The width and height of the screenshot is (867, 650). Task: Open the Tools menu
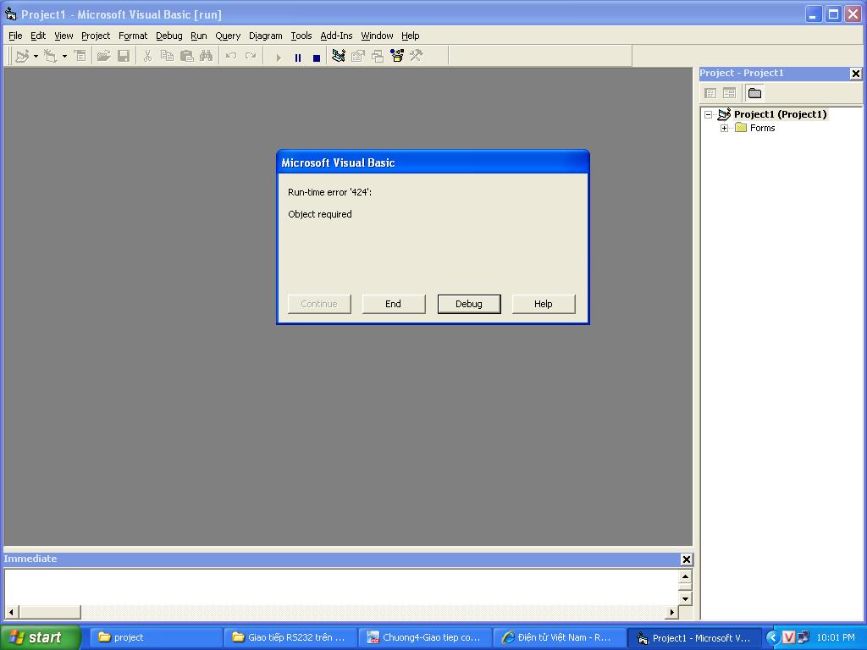pyautogui.click(x=301, y=36)
